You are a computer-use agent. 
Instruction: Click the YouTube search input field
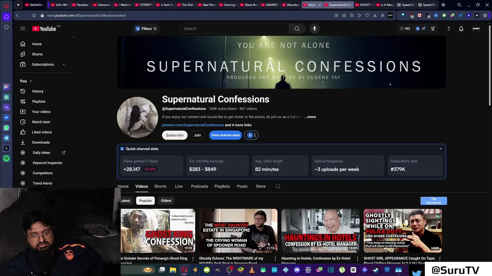click(234, 28)
